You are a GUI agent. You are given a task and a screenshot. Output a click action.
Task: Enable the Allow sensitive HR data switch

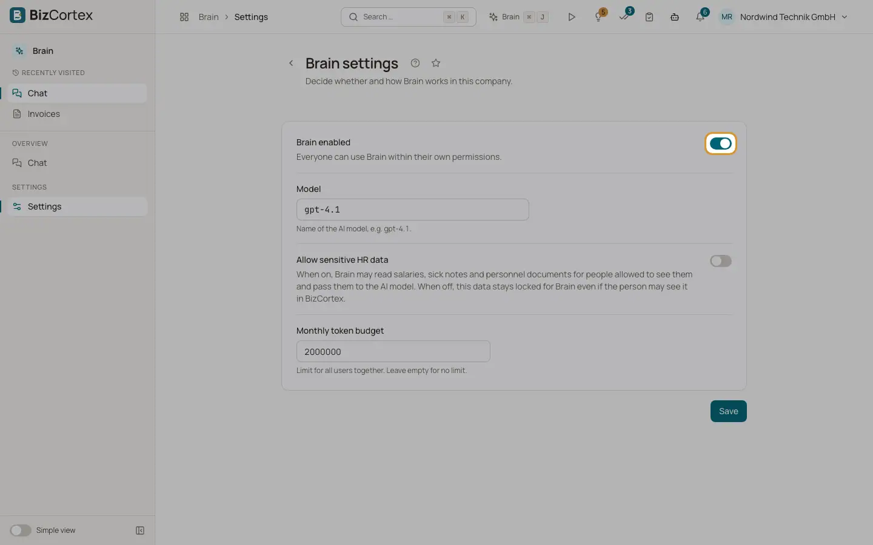point(721,261)
